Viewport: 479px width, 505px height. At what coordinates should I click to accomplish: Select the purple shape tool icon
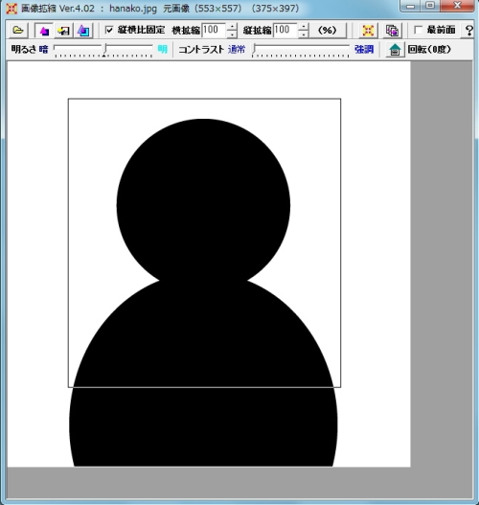click(x=44, y=31)
